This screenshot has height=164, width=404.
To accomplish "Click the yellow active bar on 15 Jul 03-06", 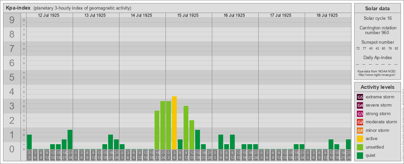I will pyautogui.click(x=174, y=123).
